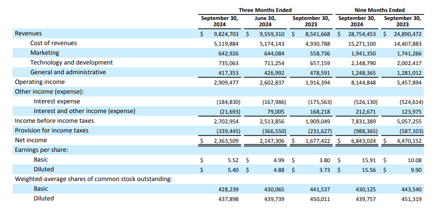Click basic shares 443,540
441x209 pixels.
coord(411,190)
